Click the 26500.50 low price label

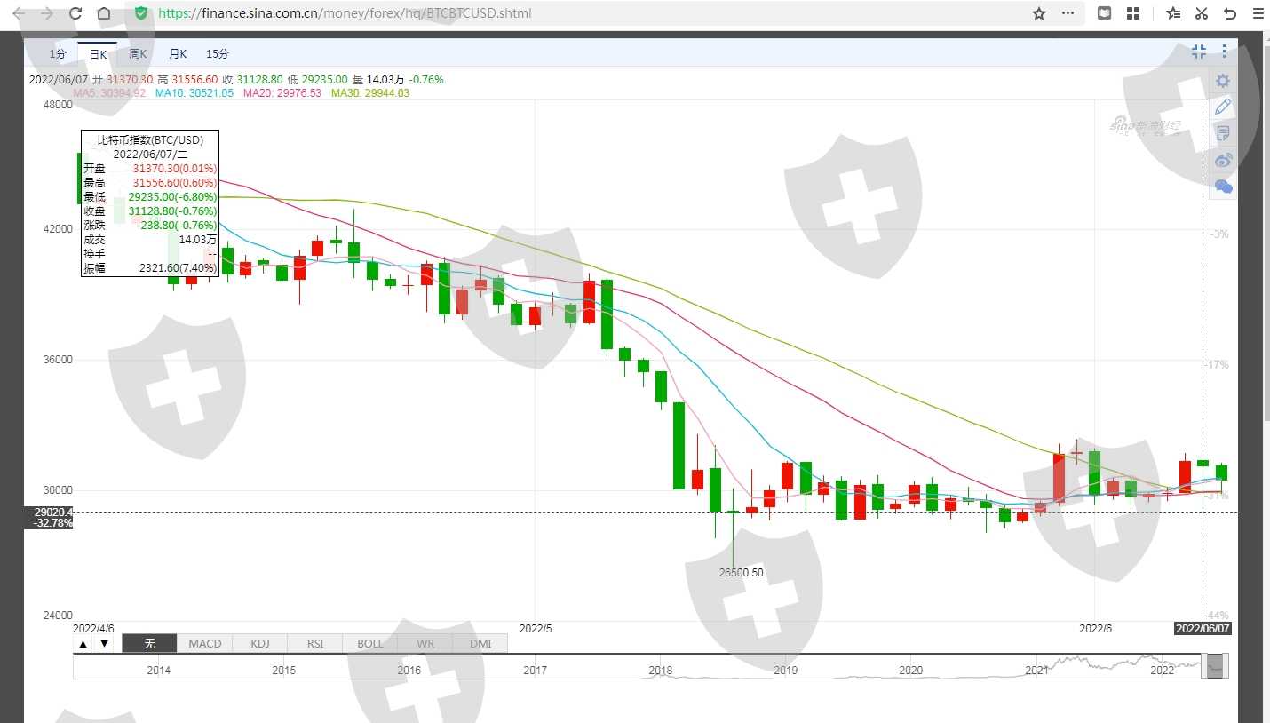742,573
